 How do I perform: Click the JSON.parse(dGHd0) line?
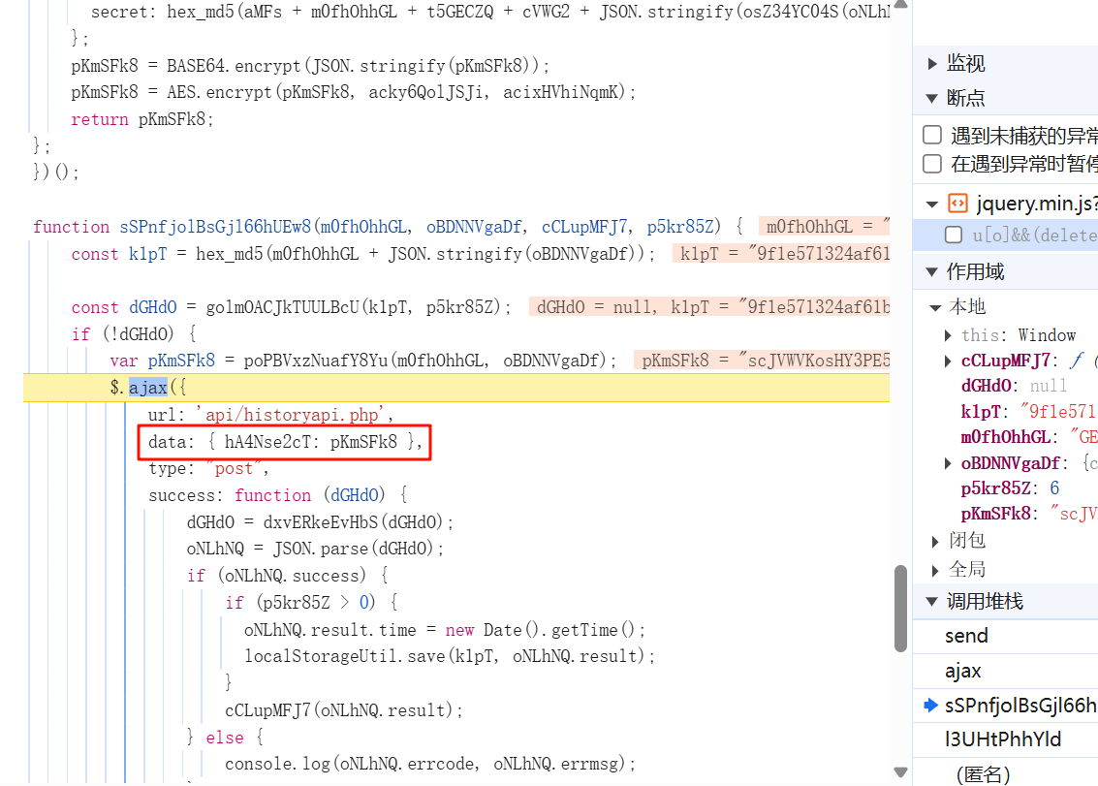click(315, 549)
